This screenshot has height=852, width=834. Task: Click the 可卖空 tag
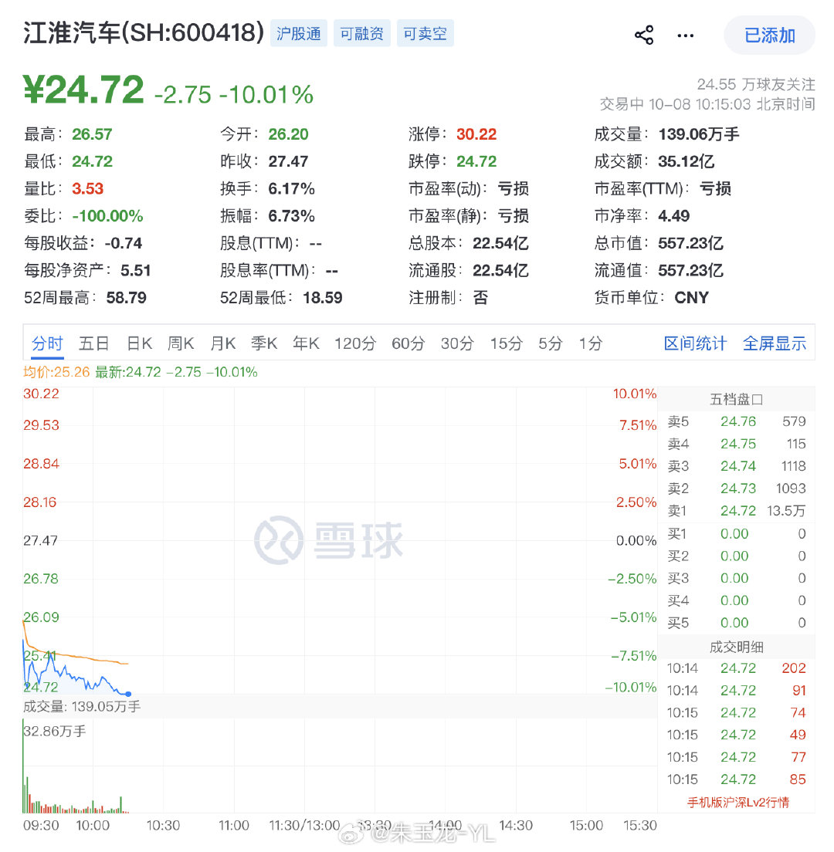coord(425,34)
